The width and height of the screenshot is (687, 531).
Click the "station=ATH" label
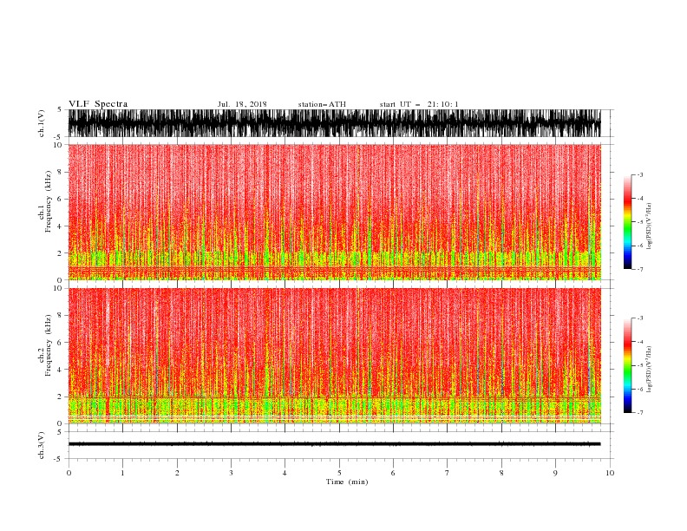[x=322, y=104]
